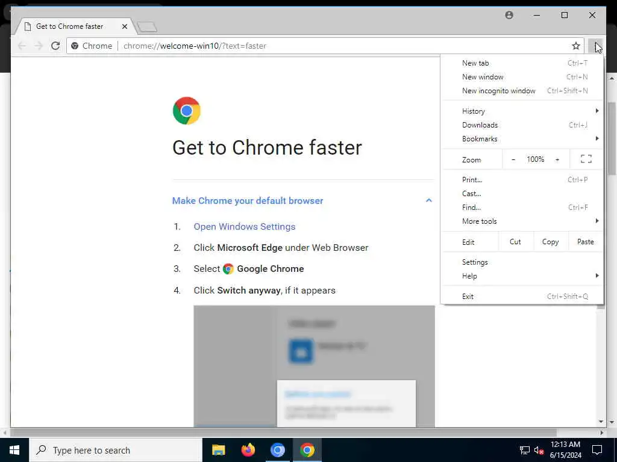
Task: Select Find... in the menu
Action: [x=522, y=208]
